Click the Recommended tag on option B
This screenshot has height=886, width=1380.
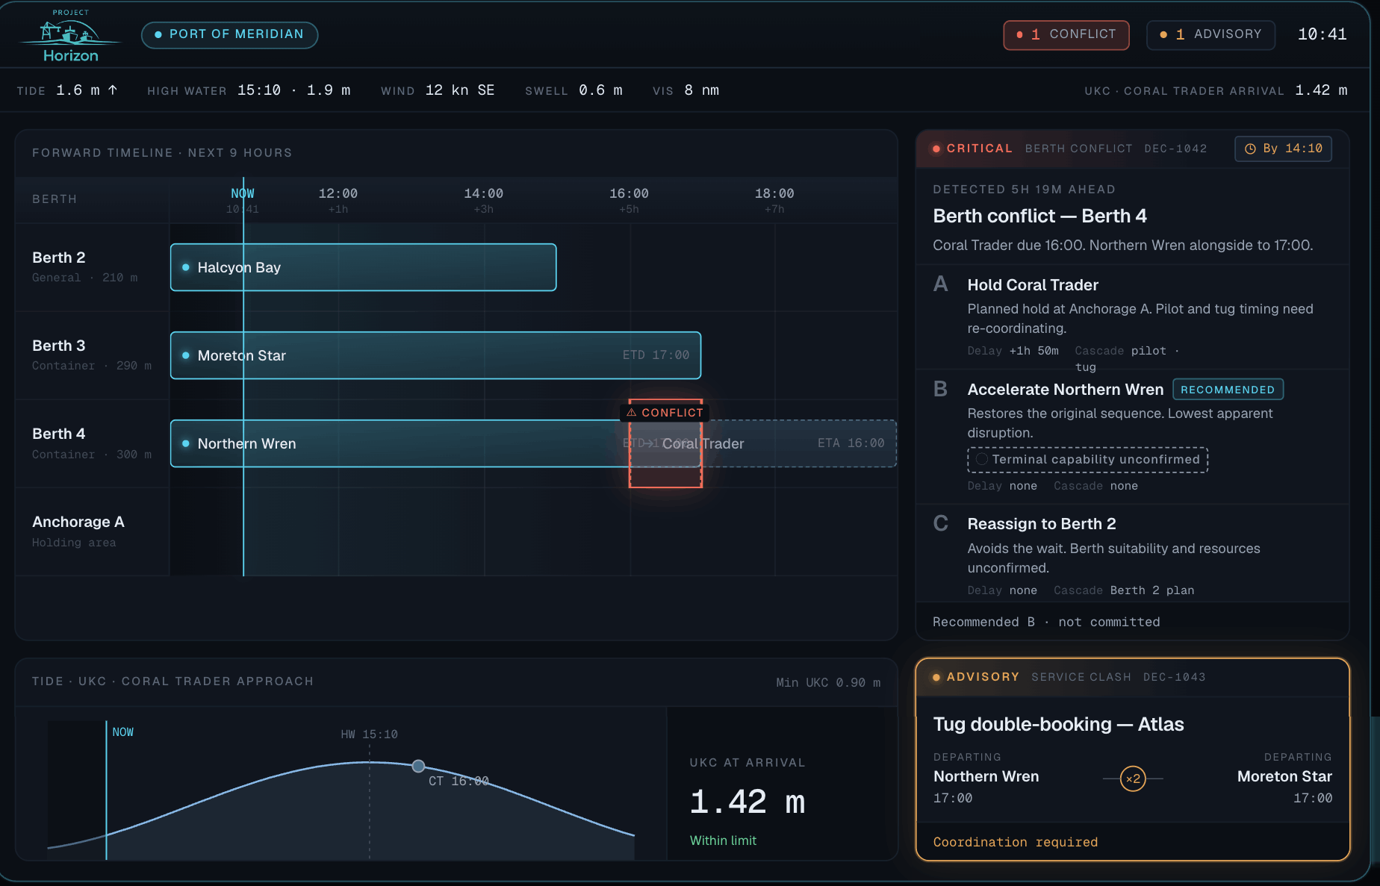(1228, 390)
